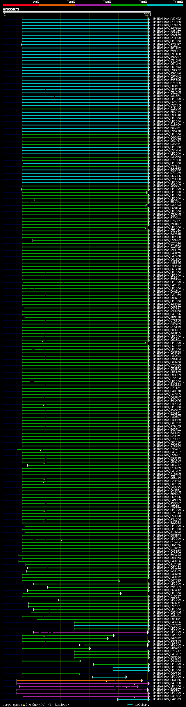Screen dimensions: 186x707
Task: Select label UniRef100_Q5ZMH9
Action: [167, 106]
